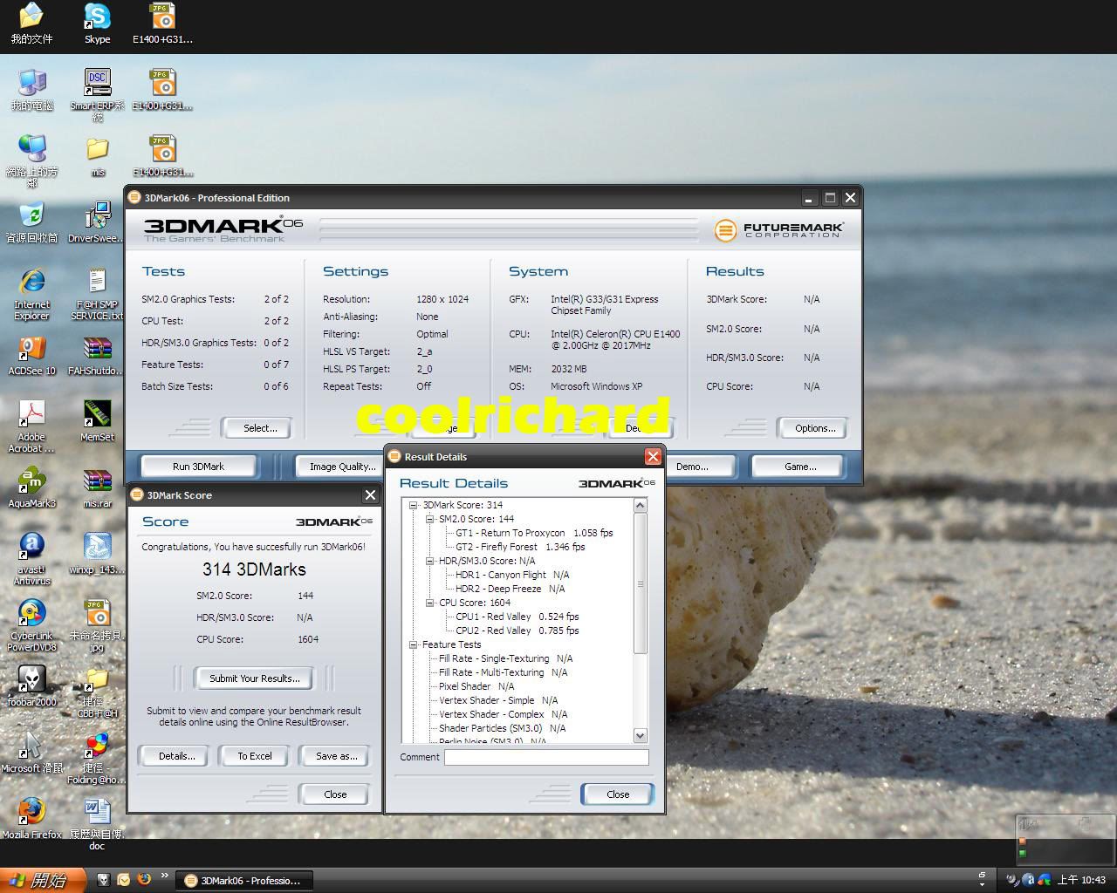
Task: Click the To Excel button
Action: pyautogui.click(x=255, y=756)
